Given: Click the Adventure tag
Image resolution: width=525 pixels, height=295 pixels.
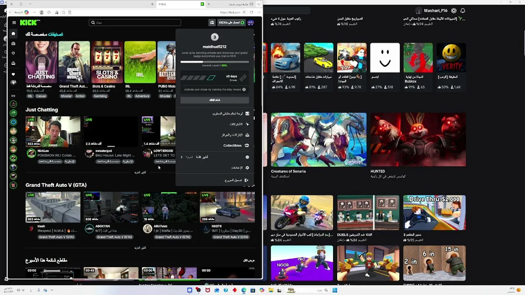Looking at the screenshot, I should click(x=142, y=96).
